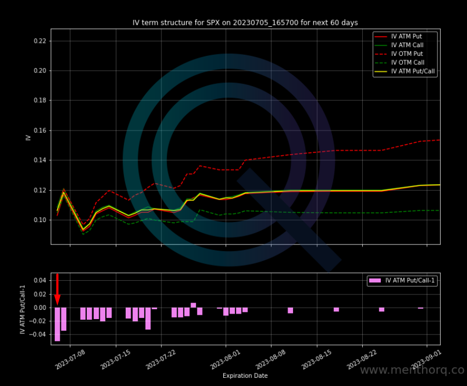Select the 'IV OTM Call' legend entry
Screen dimensions: 467x386
coord(400,63)
